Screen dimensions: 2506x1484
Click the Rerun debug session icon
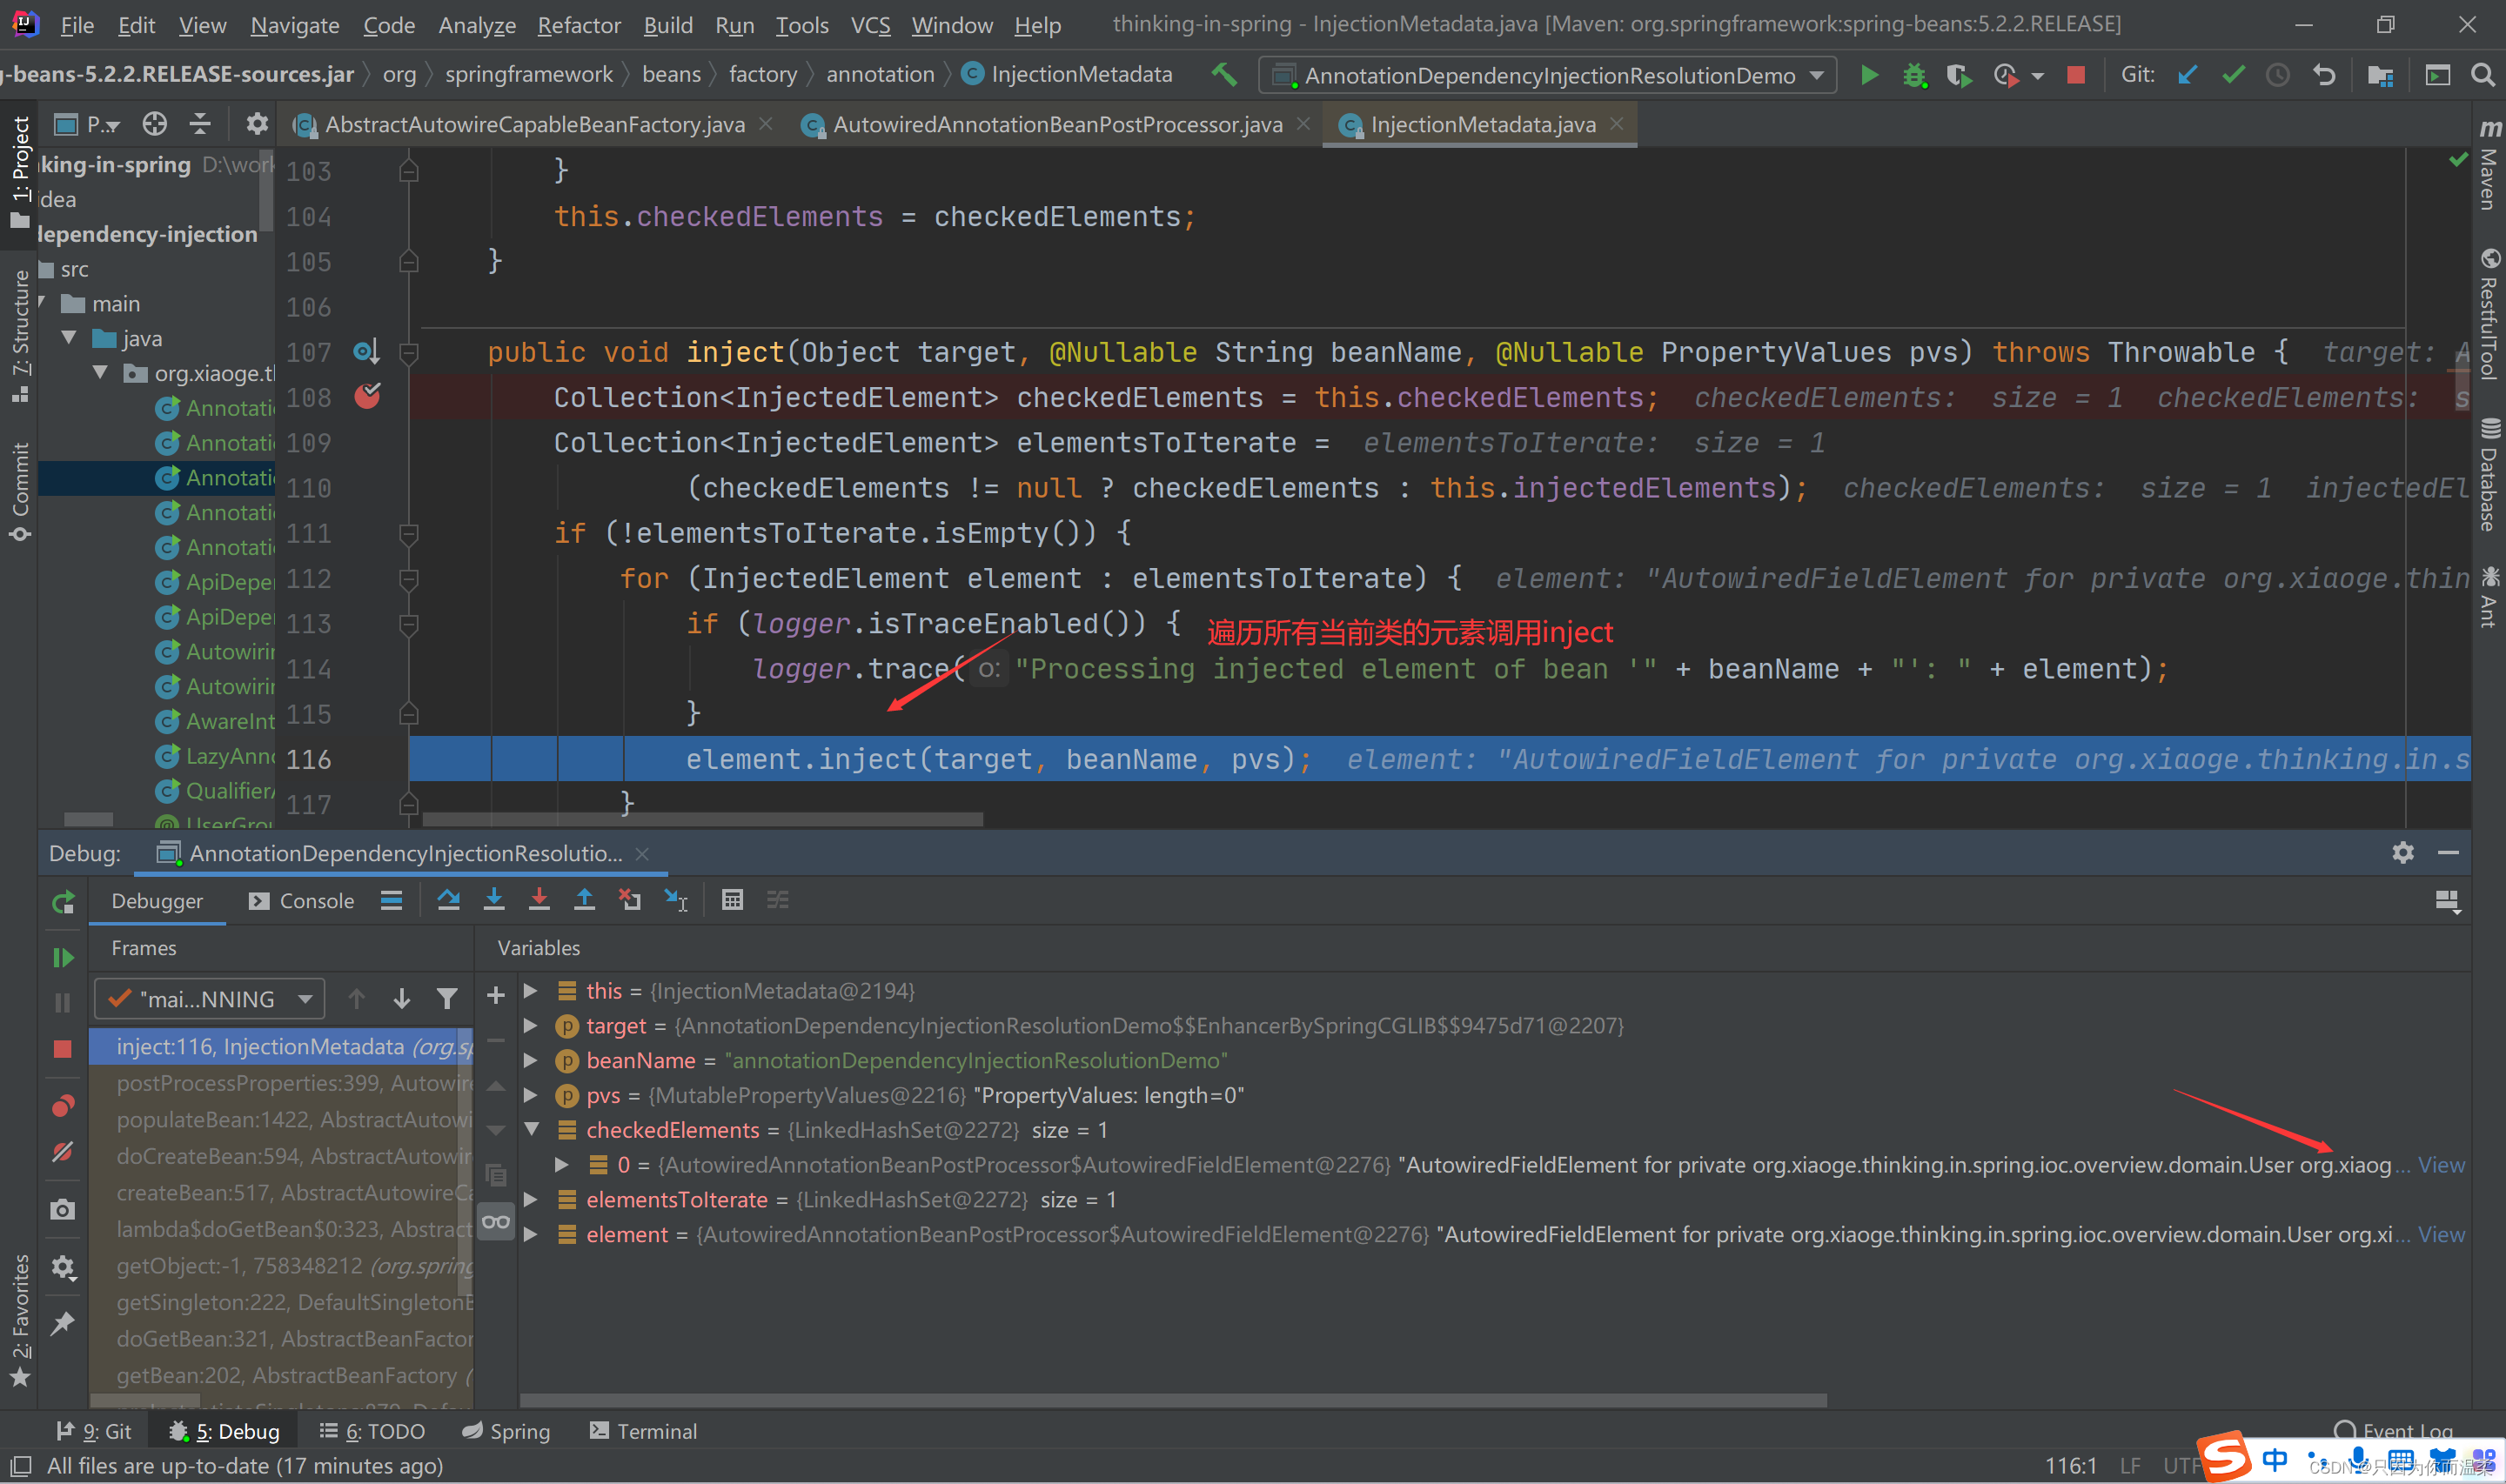(63, 902)
